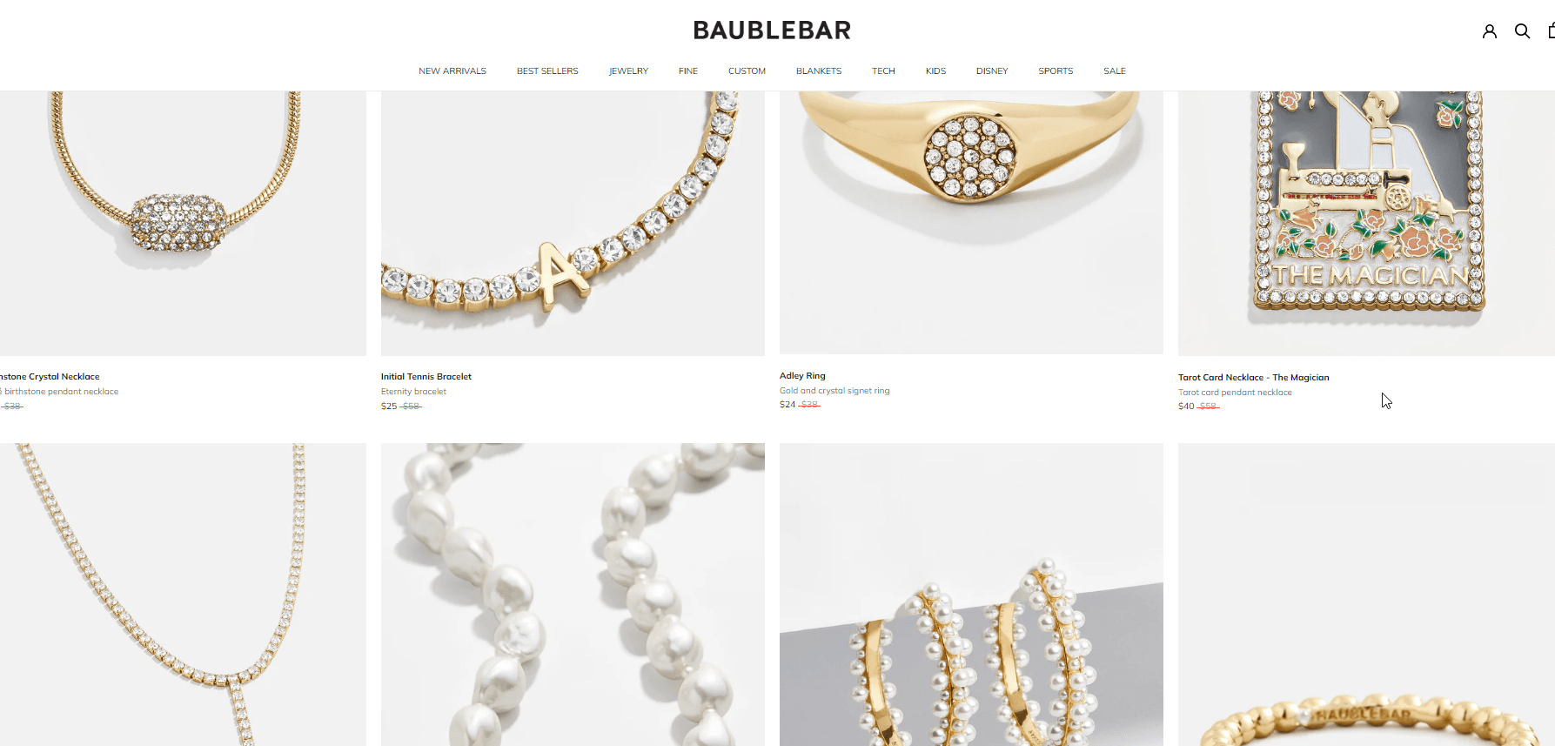Open the pearl hoop earrings product image
The image size is (1555, 746).
pyautogui.click(x=971, y=595)
